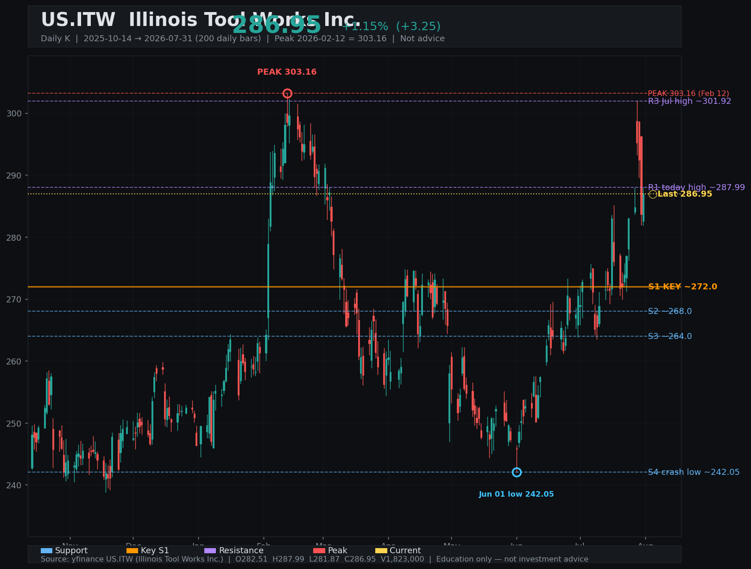
Task: Click the "2025-10-14 → 2026-07-31 (200 daily bars)" range
Action: tap(172, 38)
